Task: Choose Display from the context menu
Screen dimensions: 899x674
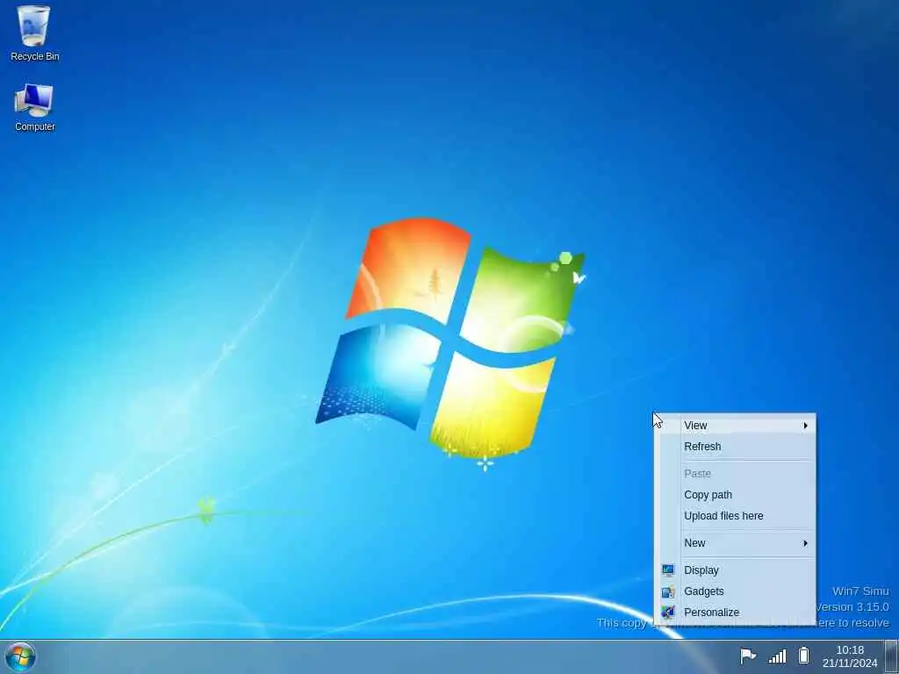Action: [735, 570]
